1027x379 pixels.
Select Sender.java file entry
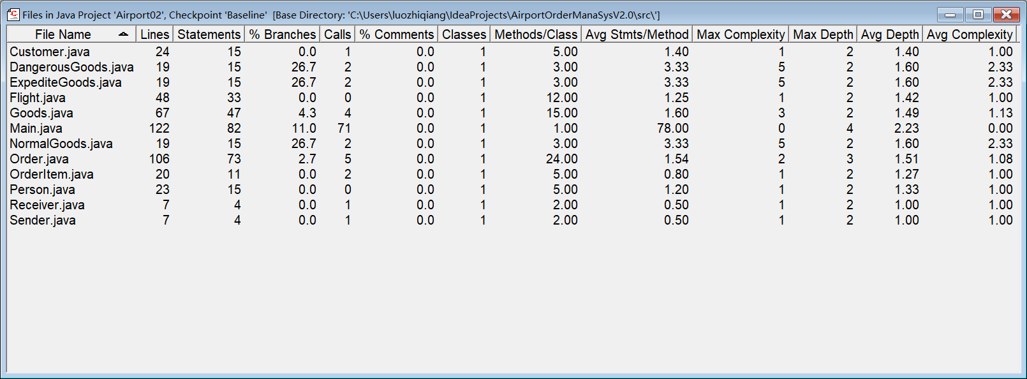(x=43, y=220)
